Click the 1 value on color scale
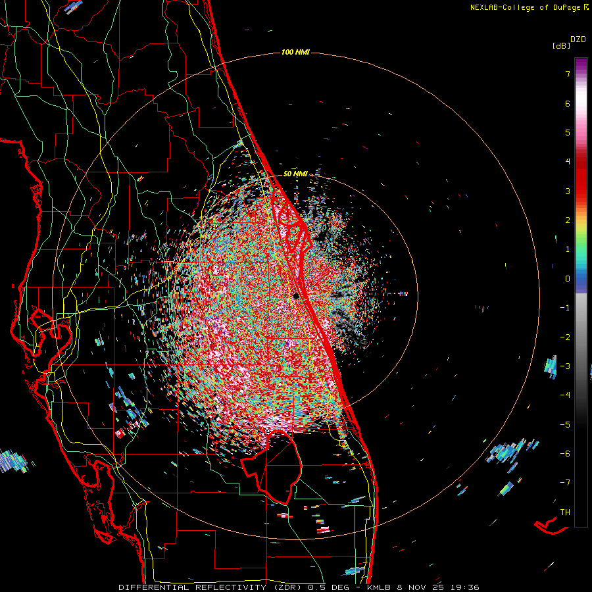This screenshot has height=592, width=592. [x=568, y=249]
